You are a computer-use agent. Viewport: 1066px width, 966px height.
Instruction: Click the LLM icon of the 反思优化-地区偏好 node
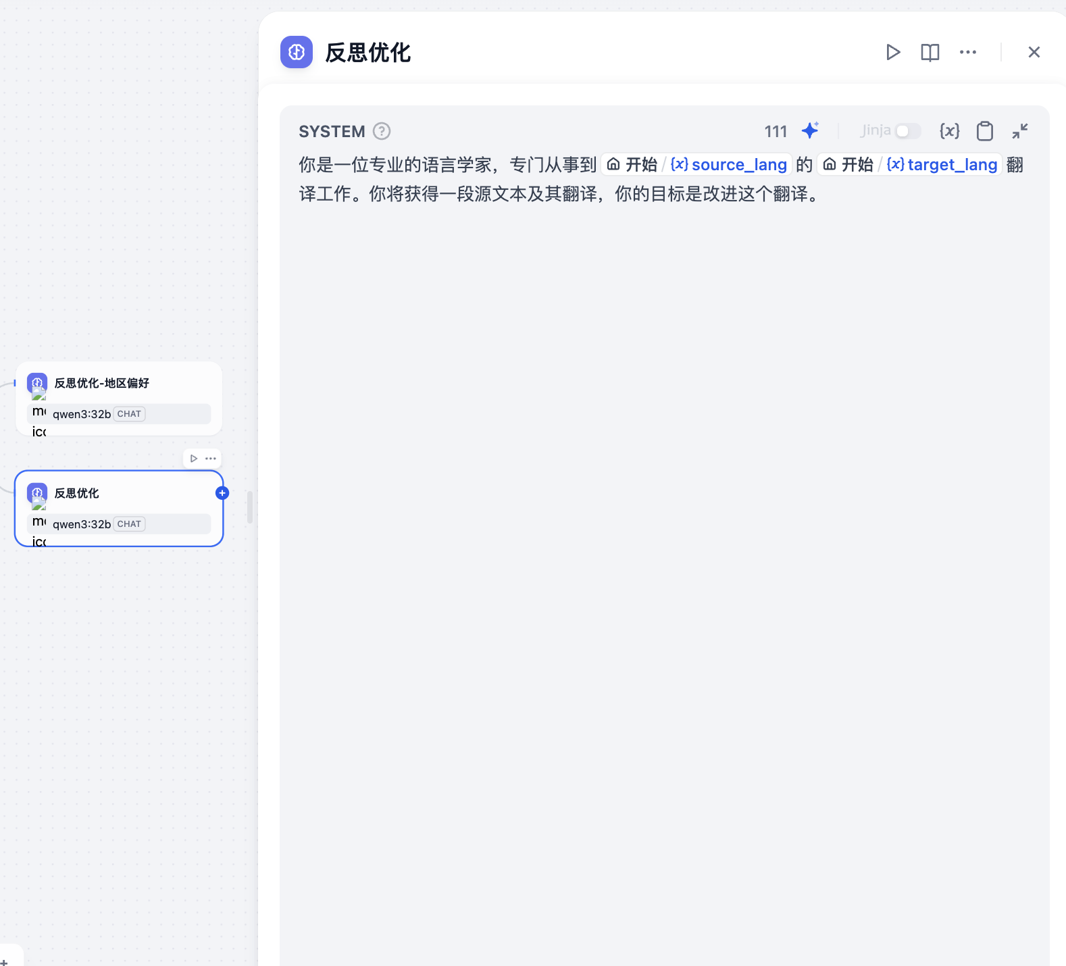37,383
